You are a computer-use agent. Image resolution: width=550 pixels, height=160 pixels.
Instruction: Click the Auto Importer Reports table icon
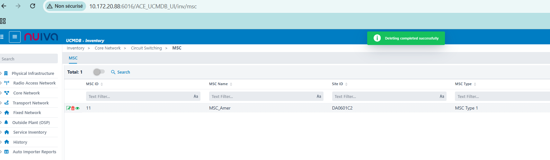point(6,152)
